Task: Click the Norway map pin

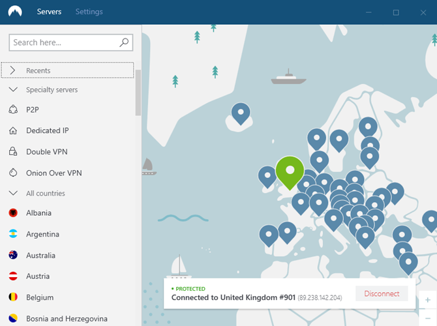Action: 316,139
